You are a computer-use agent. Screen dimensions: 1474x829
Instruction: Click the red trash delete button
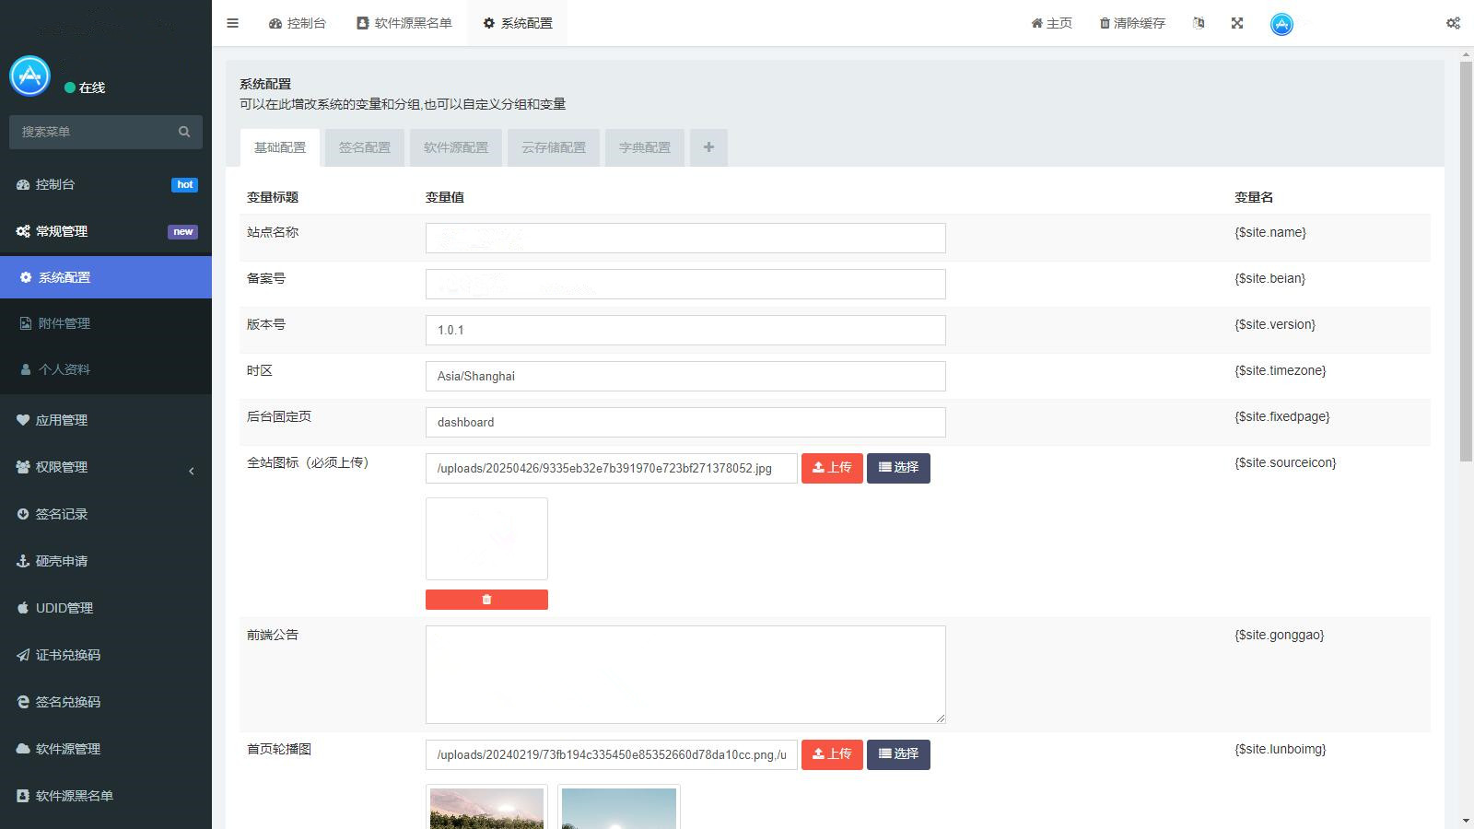coord(486,600)
